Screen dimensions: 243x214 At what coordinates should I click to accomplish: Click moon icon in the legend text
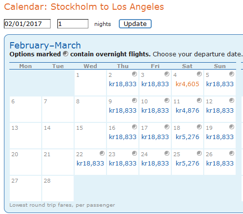65,54
